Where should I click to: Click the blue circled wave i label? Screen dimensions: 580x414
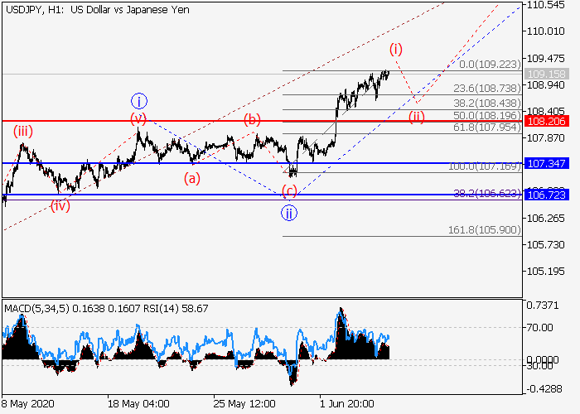138,101
